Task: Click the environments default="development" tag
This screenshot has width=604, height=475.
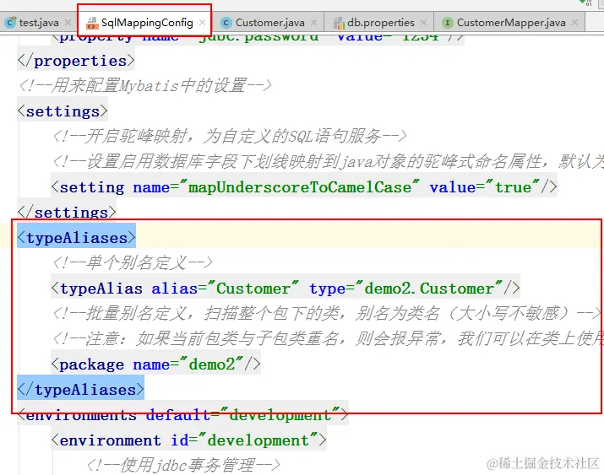Action: pos(182,415)
